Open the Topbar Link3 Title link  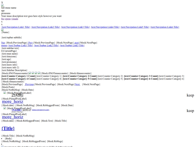point(72,45)
